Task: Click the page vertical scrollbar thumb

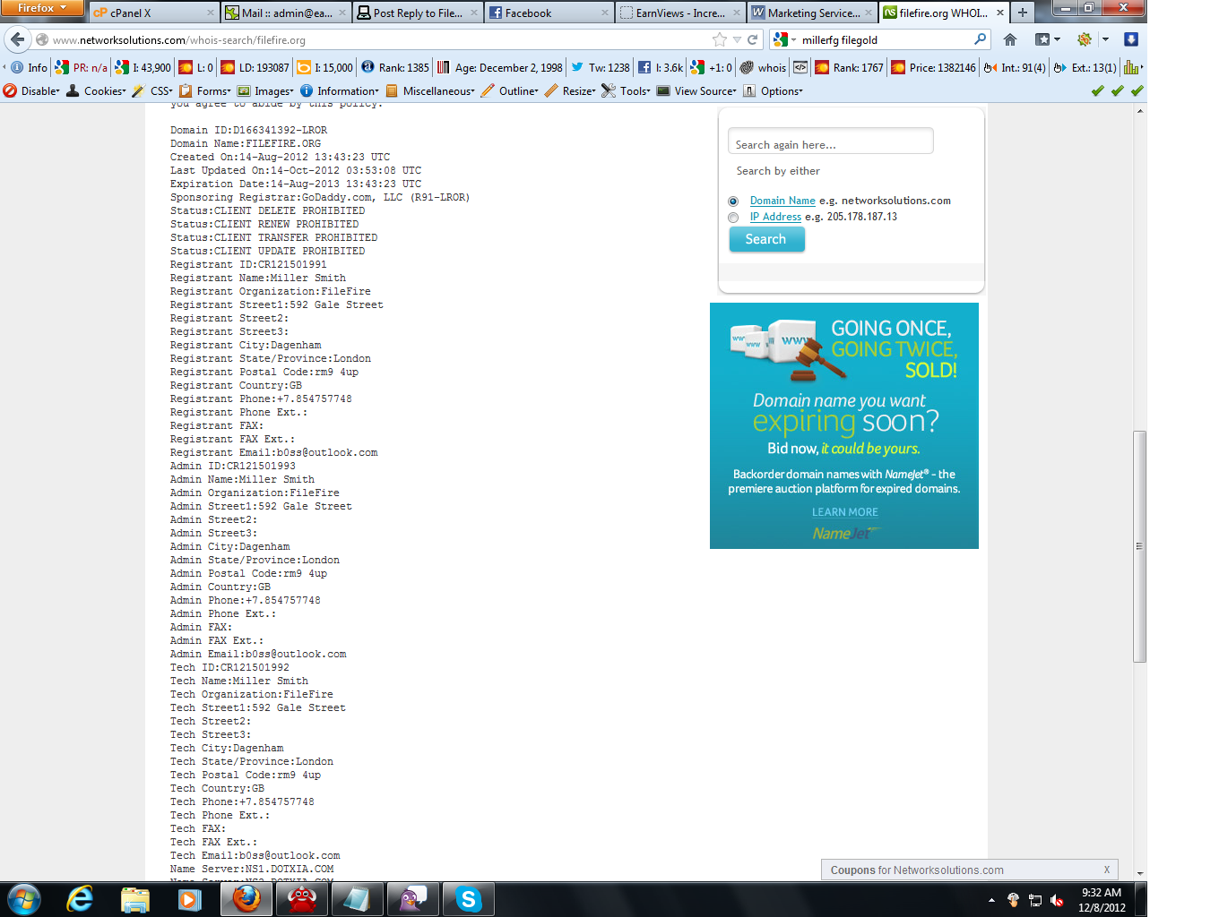Action: coord(1139,546)
